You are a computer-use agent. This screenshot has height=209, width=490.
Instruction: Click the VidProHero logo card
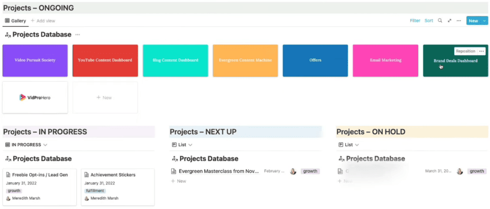[35, 98]
